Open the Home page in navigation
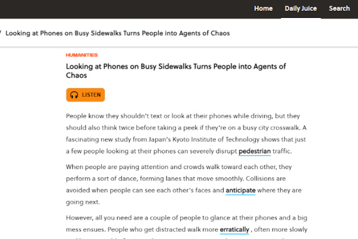This screenshot has height=239, width=358. 263,8
